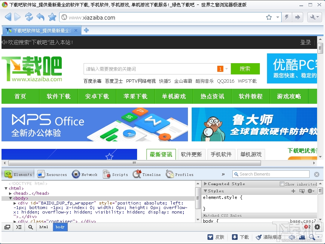
Task: Click the green 搜索 button
Action: coord(245,69)
